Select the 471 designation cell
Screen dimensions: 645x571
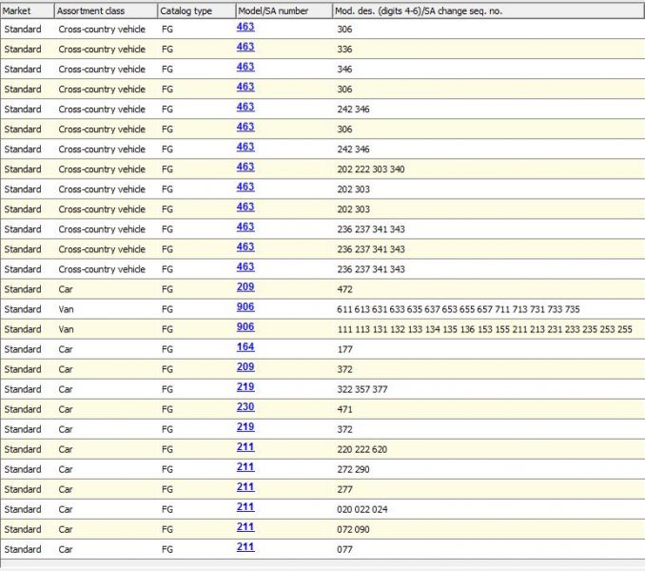coord(344,410)
